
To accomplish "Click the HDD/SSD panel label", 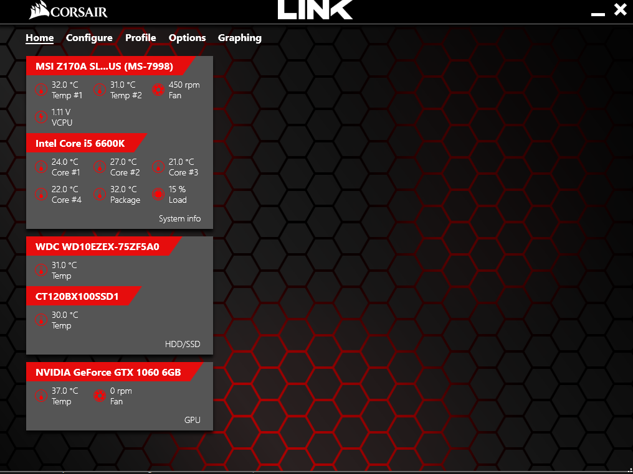I will click(x=183, y=344).
